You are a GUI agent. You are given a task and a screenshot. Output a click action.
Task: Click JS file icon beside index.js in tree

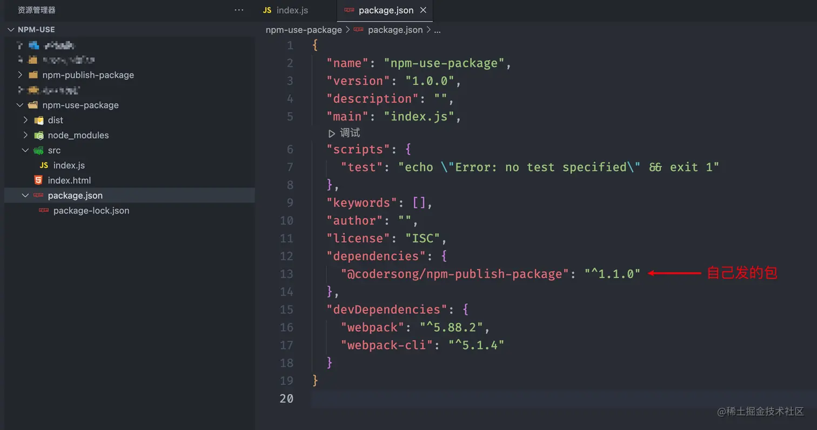(44, 165)
